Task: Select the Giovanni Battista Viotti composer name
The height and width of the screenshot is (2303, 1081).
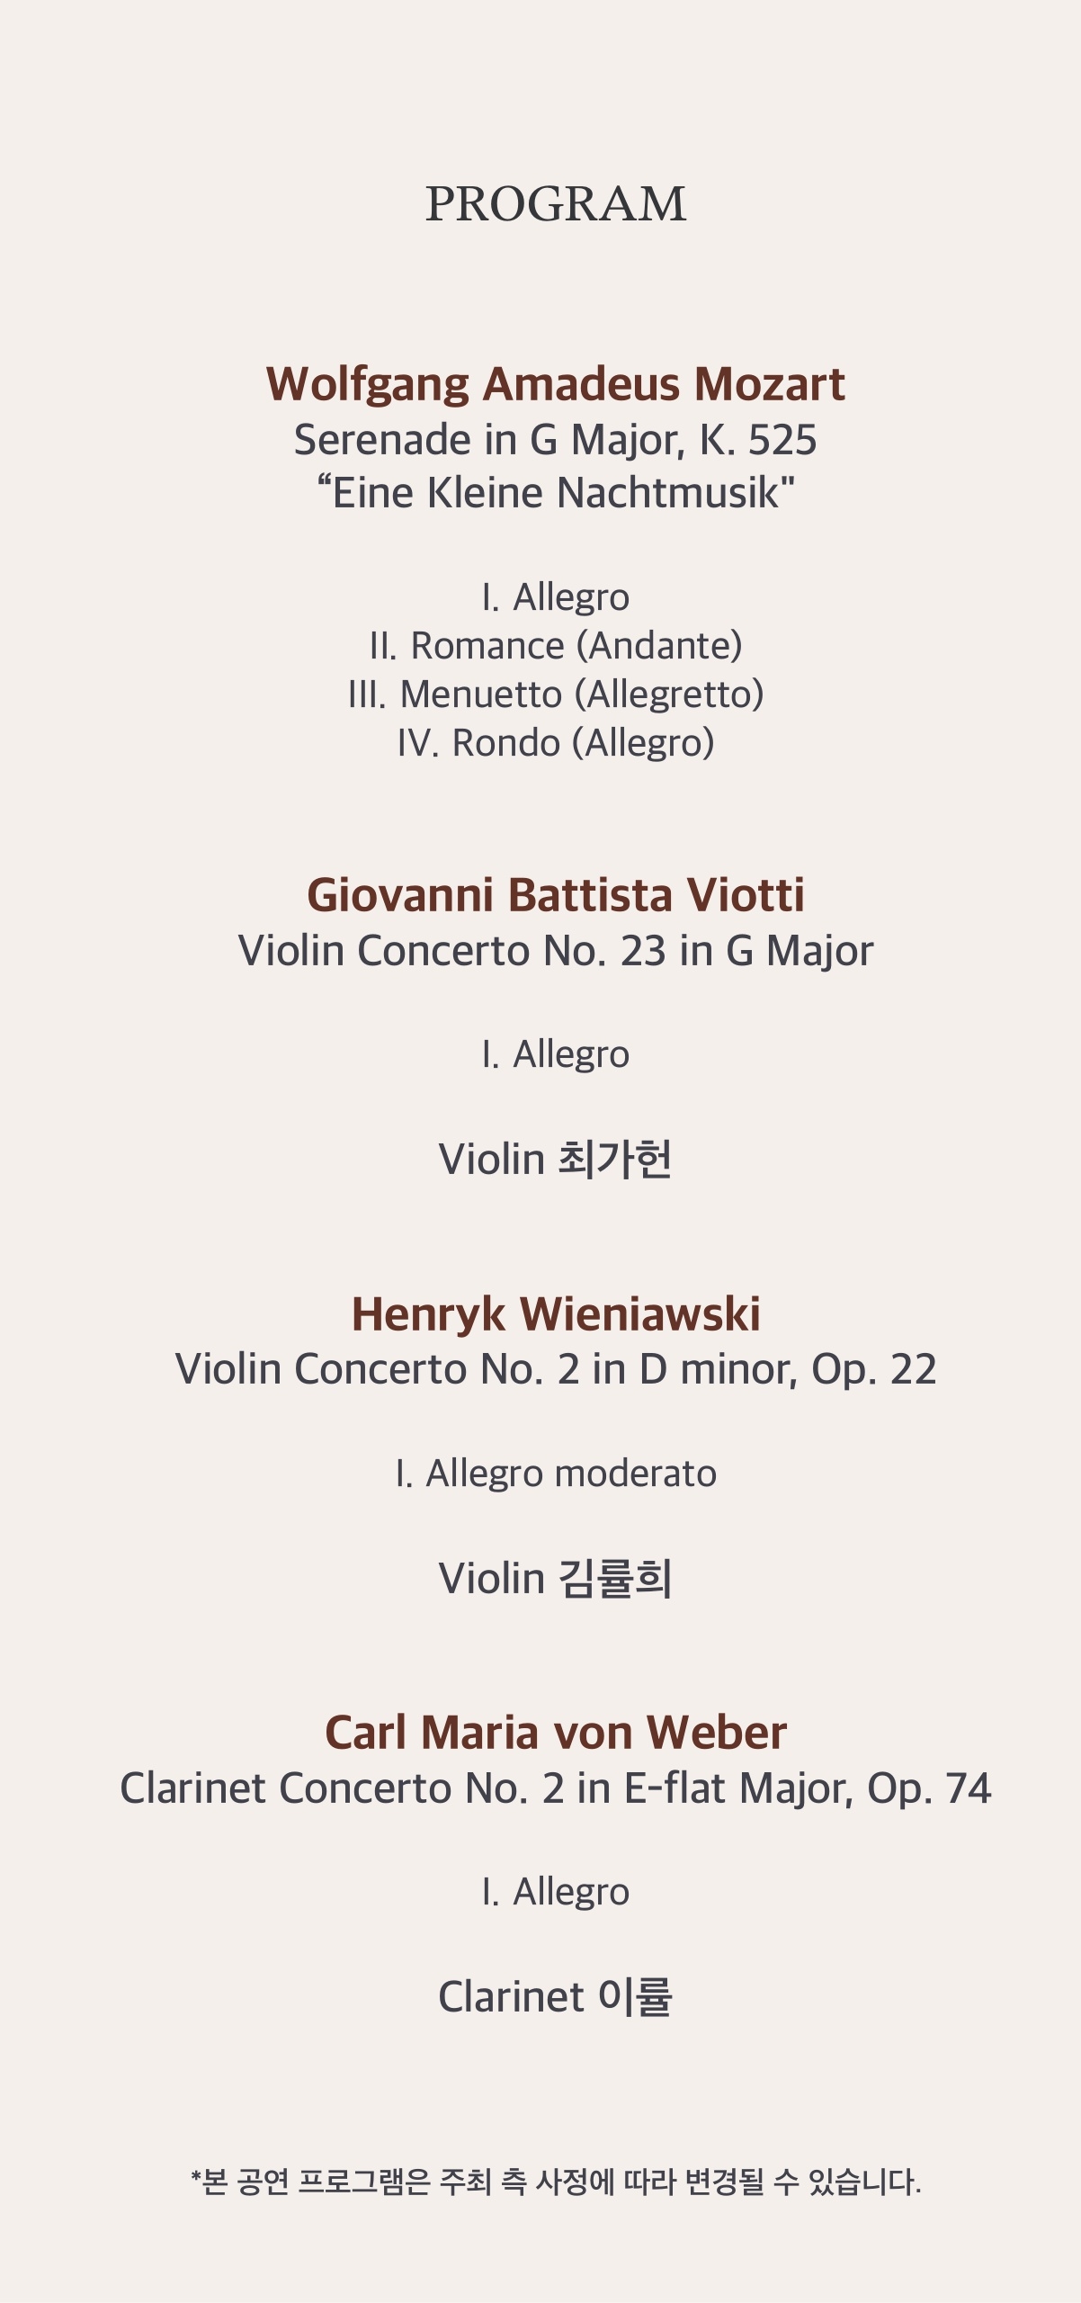Action: click(x=555, y=895)
